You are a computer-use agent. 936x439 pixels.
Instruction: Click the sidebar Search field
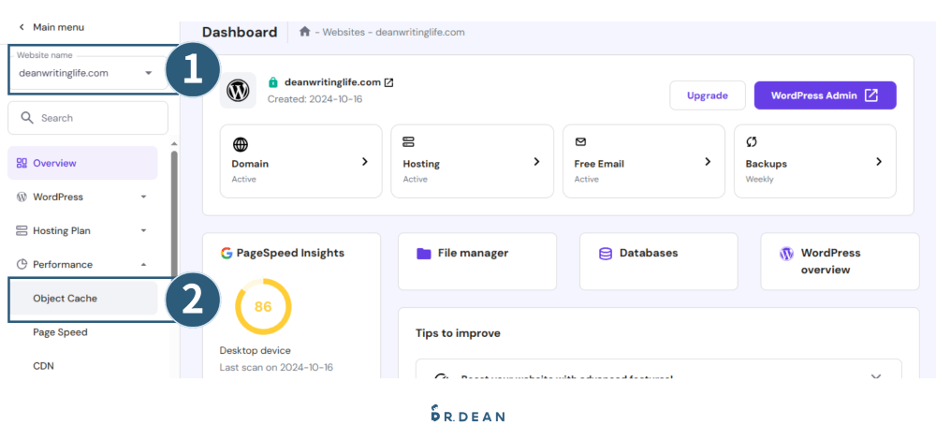point(88,118)
